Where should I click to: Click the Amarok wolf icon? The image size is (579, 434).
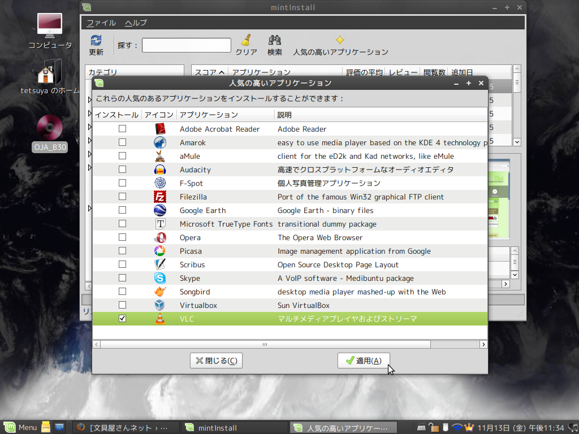[160, 142]
